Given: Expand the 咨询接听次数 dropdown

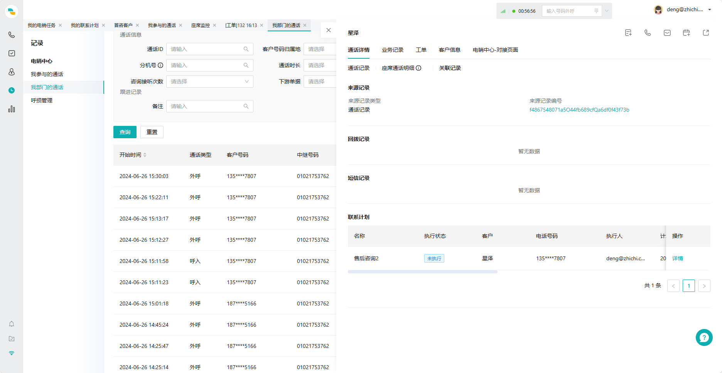Looking at the screenshot, I should (x=209, y=81).
